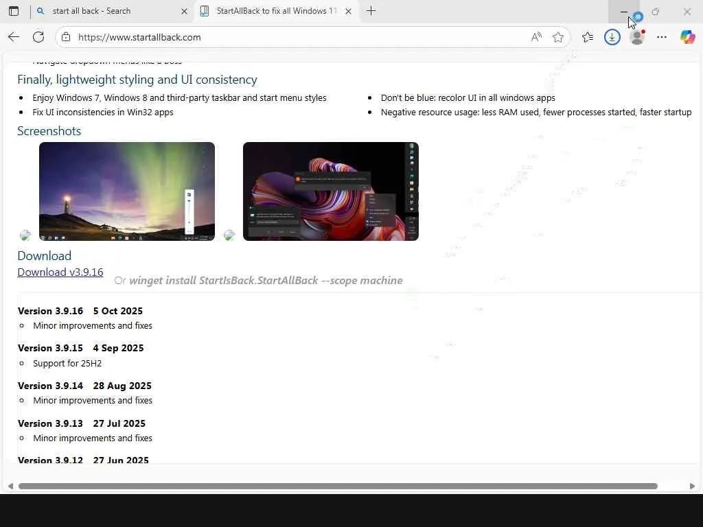The image size is (703, 527).
Task: Click 'Negative resource usage' bullet text
Action: pos(536,112)
